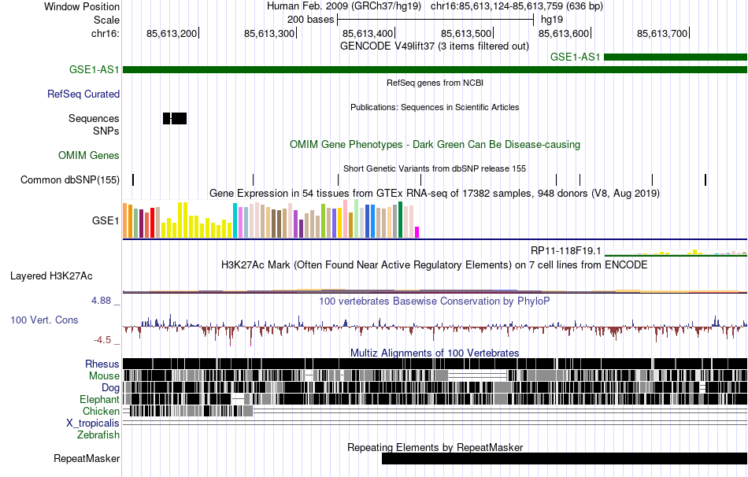Open H3K27Ac Mark ENCODE track title
Screen dimensions: 748x477
(435, 265)
